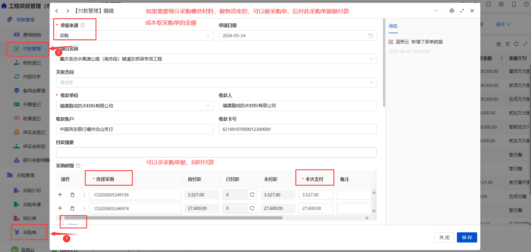Click help icon beside 单据来源
The width and height of the screenshot is (531, 252).
coord(83,25)
